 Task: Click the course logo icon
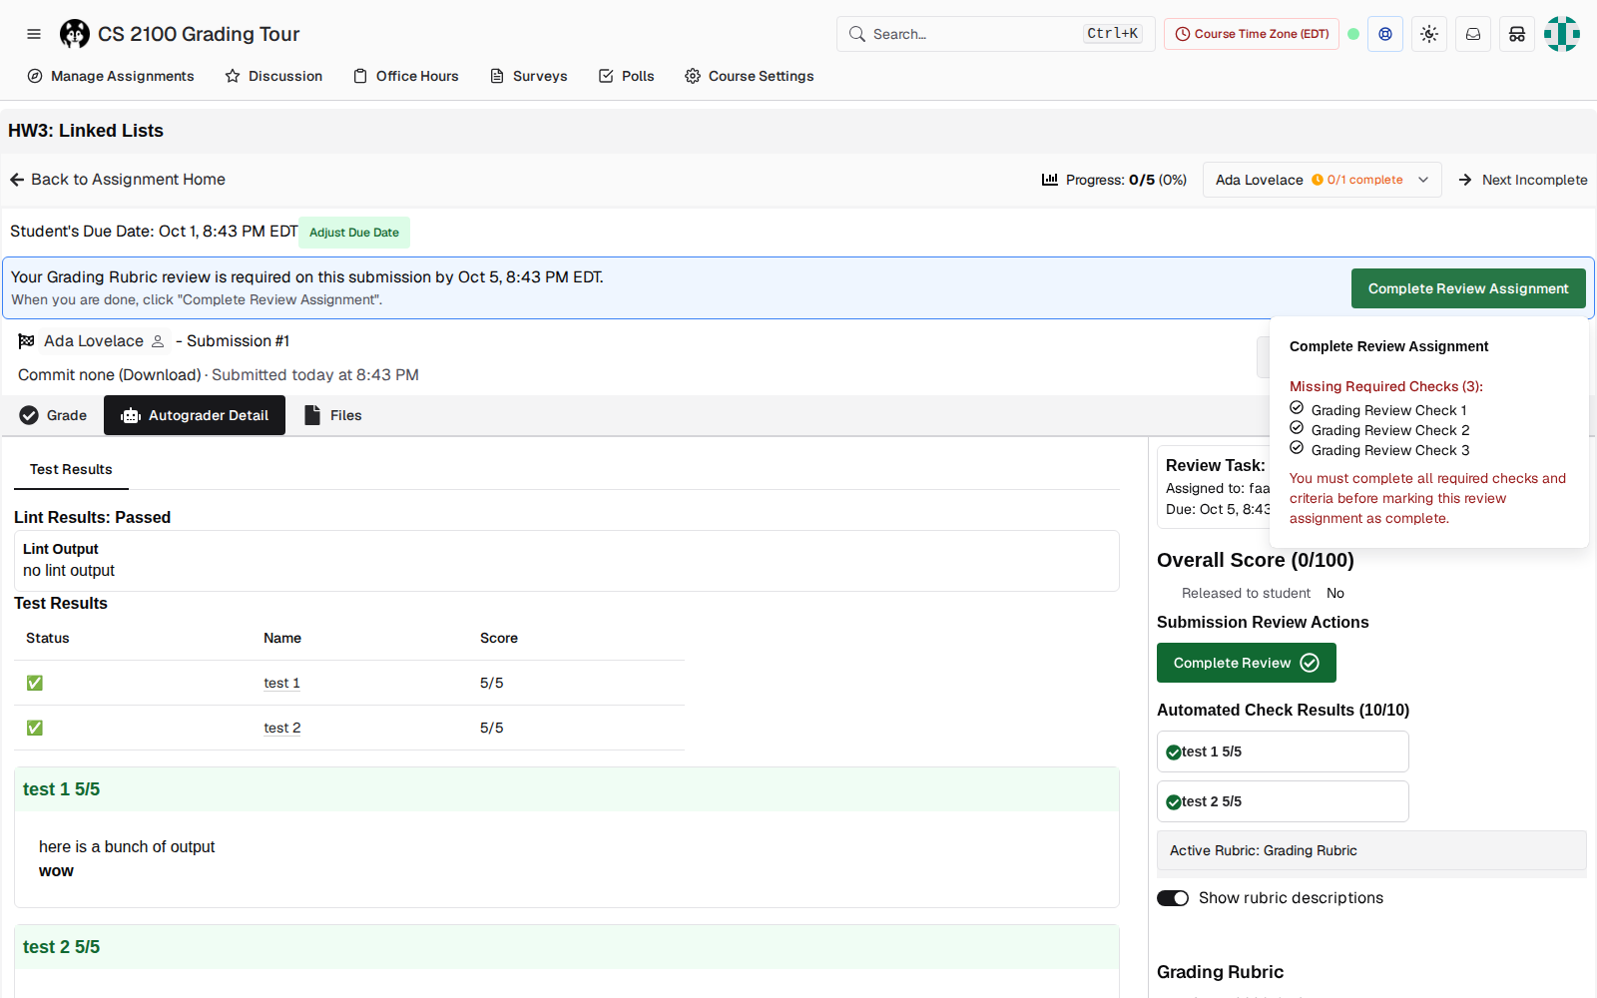[74, 34]
